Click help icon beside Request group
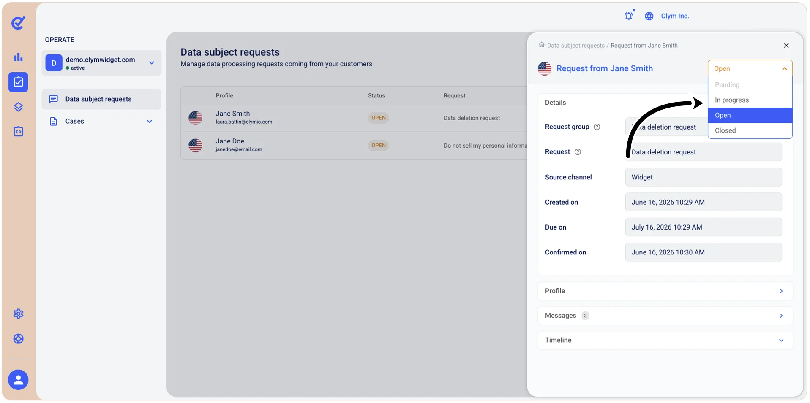810x403 pixels. [597, 127]
